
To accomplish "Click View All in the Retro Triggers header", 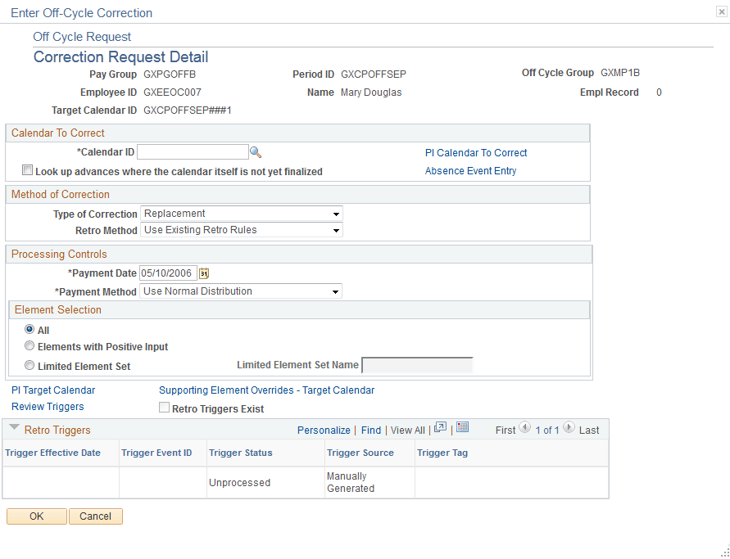I will pyautogui.click(x=407, y=430).
